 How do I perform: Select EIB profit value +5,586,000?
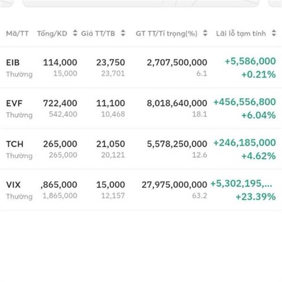click(x=250, y=61)
